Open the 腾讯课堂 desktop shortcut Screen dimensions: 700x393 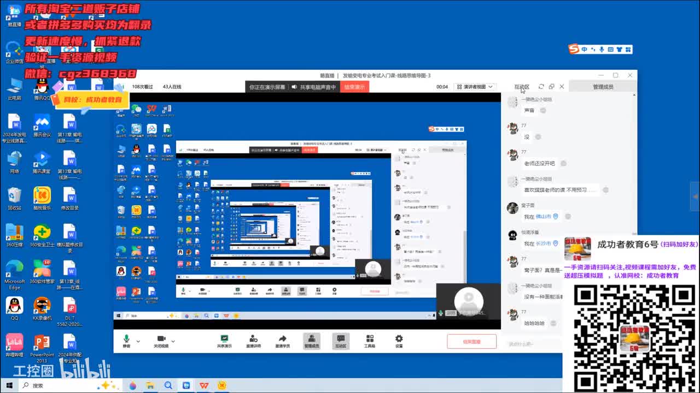point(42,163)
